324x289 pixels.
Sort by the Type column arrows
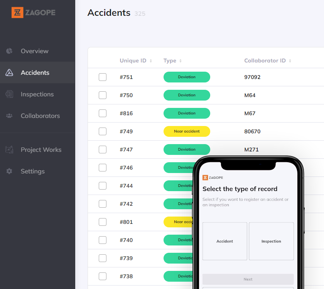(181, 61)
